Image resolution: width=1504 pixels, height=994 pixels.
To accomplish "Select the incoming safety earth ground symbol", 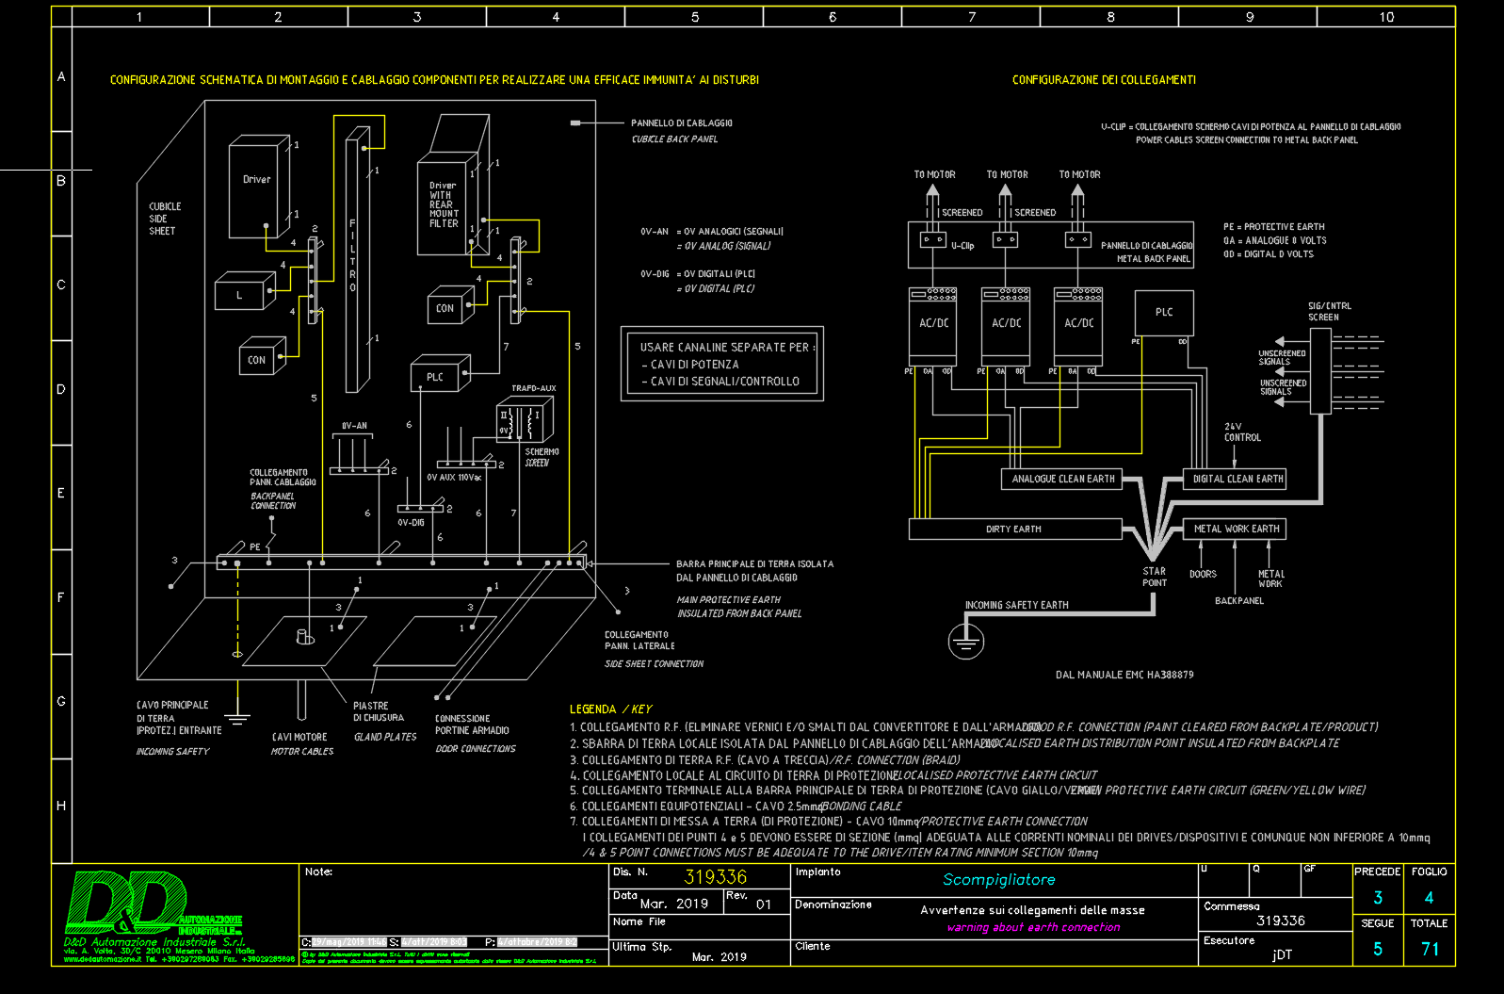I will (965, 642).
